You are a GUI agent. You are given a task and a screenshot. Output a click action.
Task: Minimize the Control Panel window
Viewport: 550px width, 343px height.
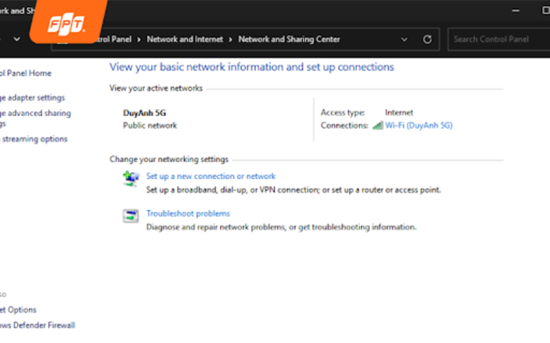pos(516,10)
